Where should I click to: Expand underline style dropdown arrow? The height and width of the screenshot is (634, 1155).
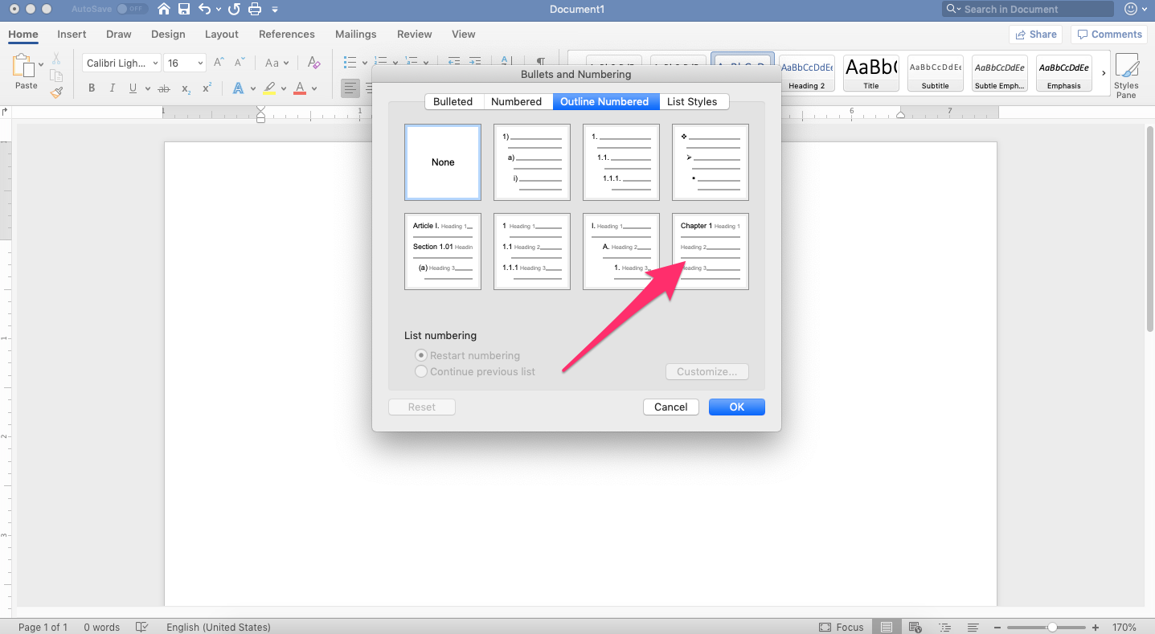pos(148,88)
